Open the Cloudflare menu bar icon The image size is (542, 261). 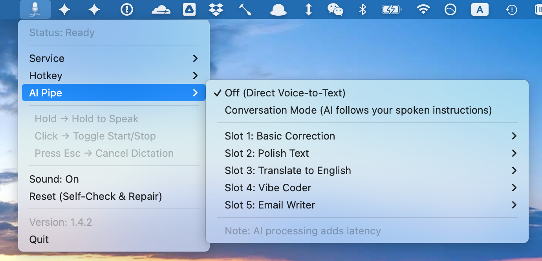point(161,10)
